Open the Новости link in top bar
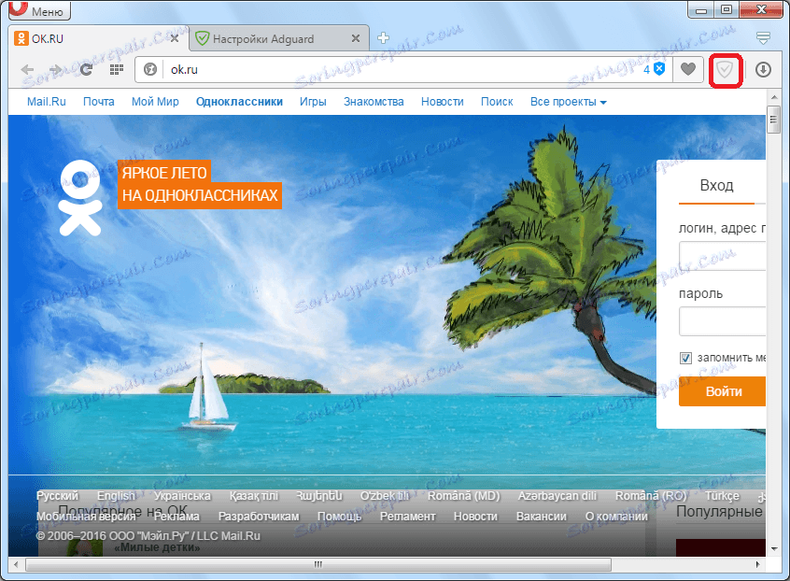 (x=443, y=102)
